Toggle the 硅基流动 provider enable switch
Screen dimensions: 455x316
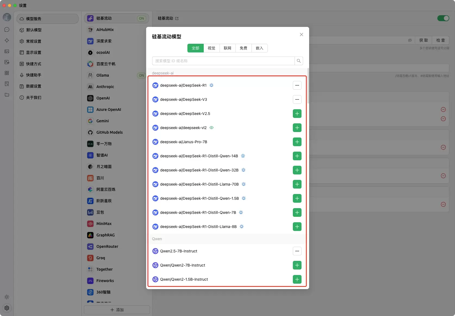point(443,18)
